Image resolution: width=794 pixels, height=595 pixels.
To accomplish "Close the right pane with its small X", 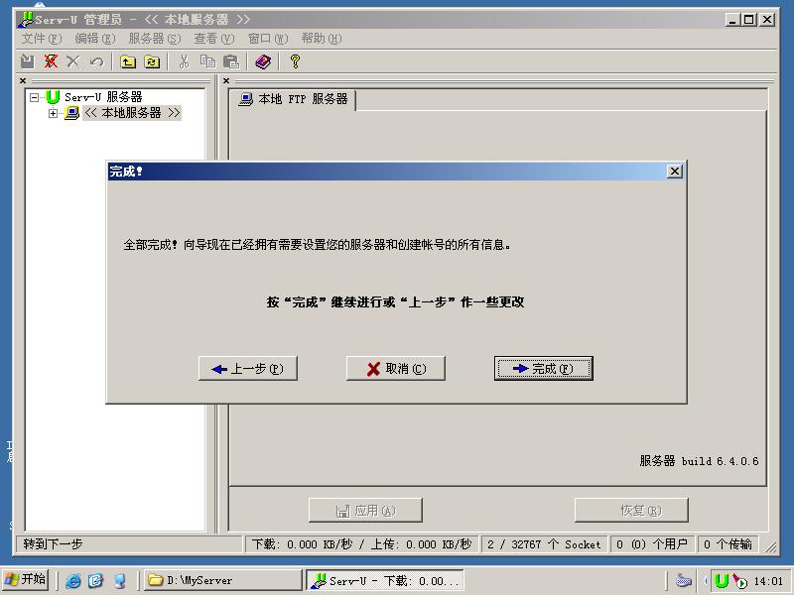I will point(226,80).
